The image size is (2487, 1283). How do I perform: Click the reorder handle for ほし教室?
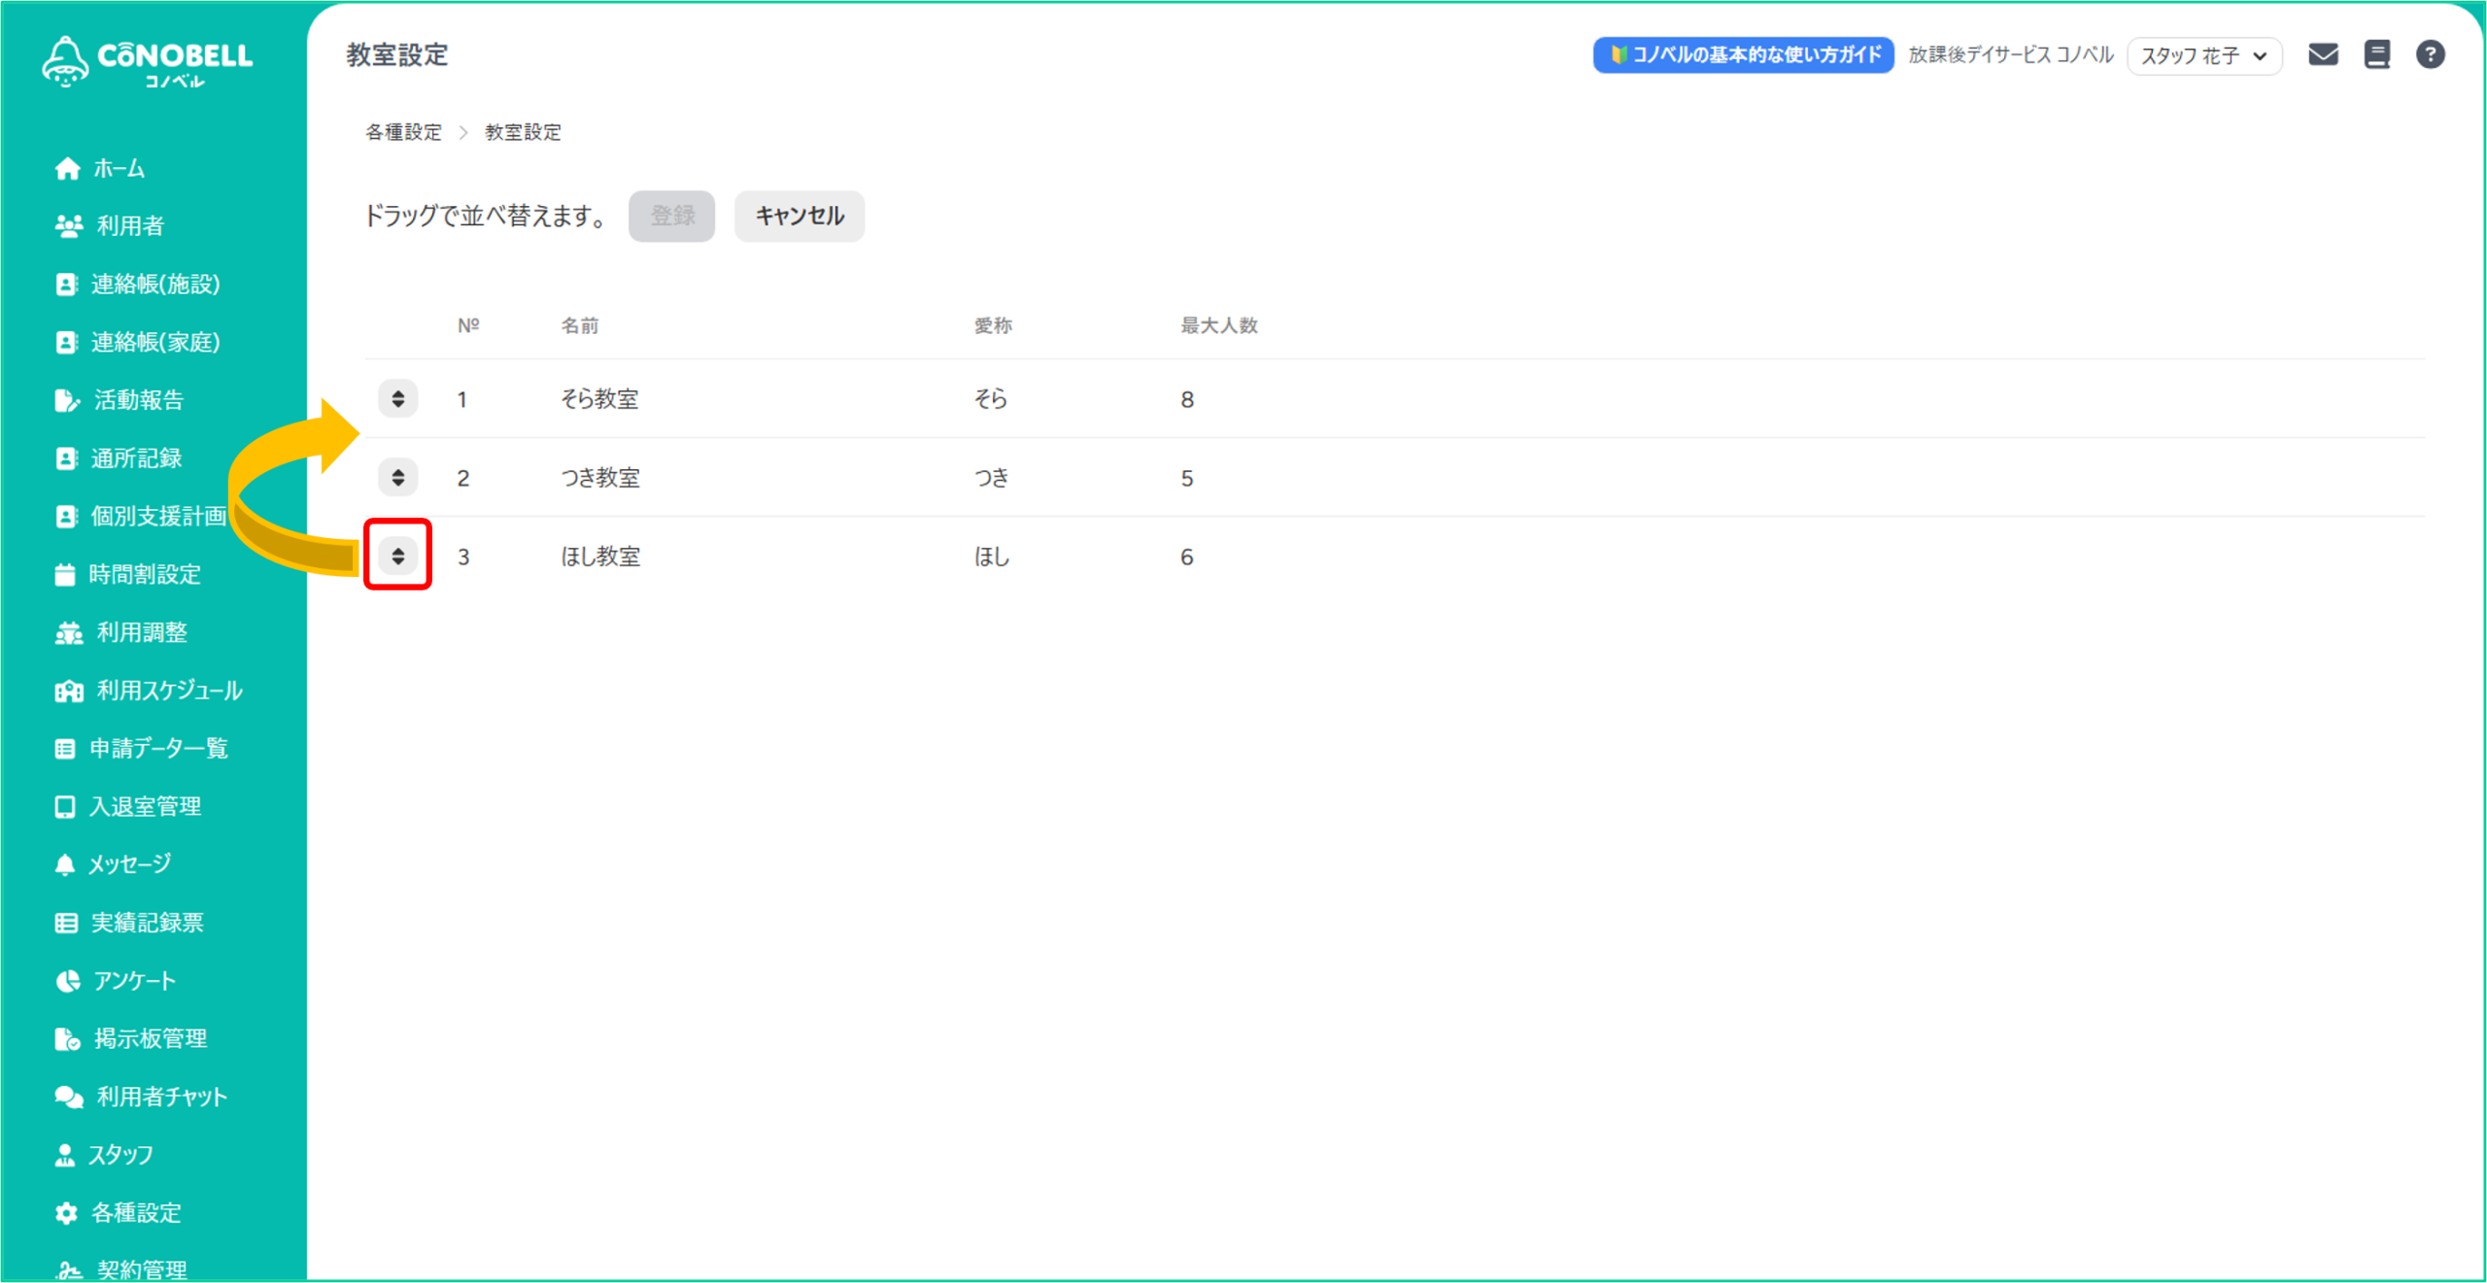click(397, 557)
